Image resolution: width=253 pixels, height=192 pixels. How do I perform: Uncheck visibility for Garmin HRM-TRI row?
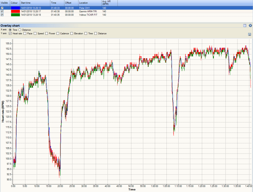[x=2, y=11]
